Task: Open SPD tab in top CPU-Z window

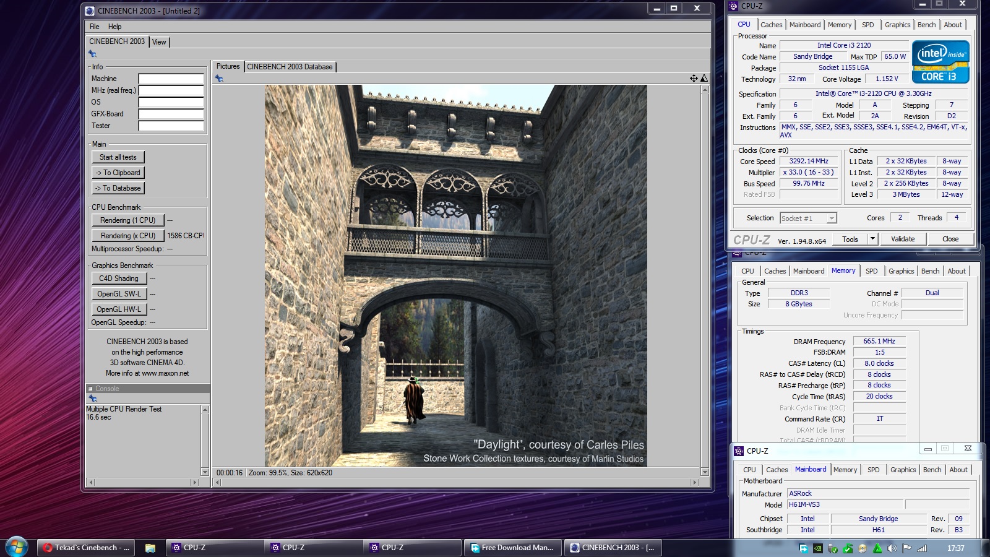Action: click(868, 25)
